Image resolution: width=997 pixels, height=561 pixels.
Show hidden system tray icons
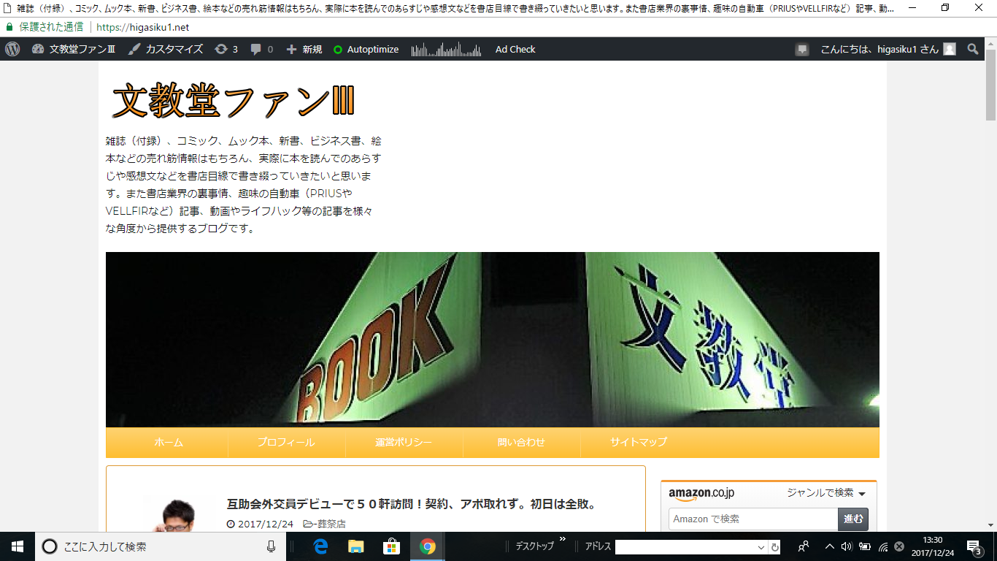[829, 546]
